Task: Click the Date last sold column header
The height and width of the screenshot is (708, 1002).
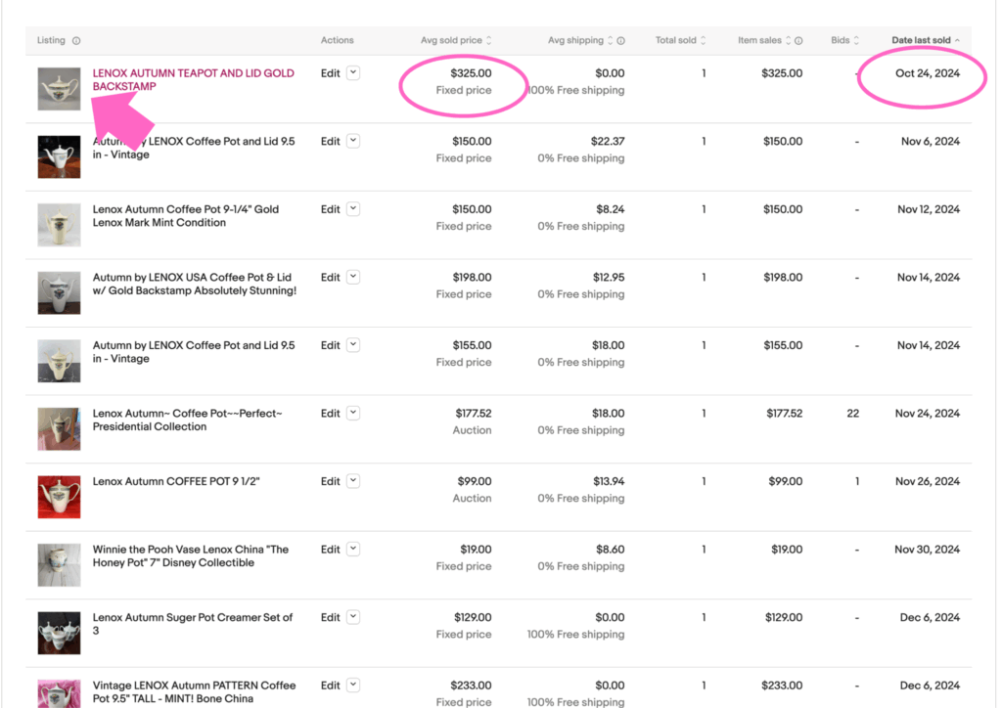Action: (921, 40)
